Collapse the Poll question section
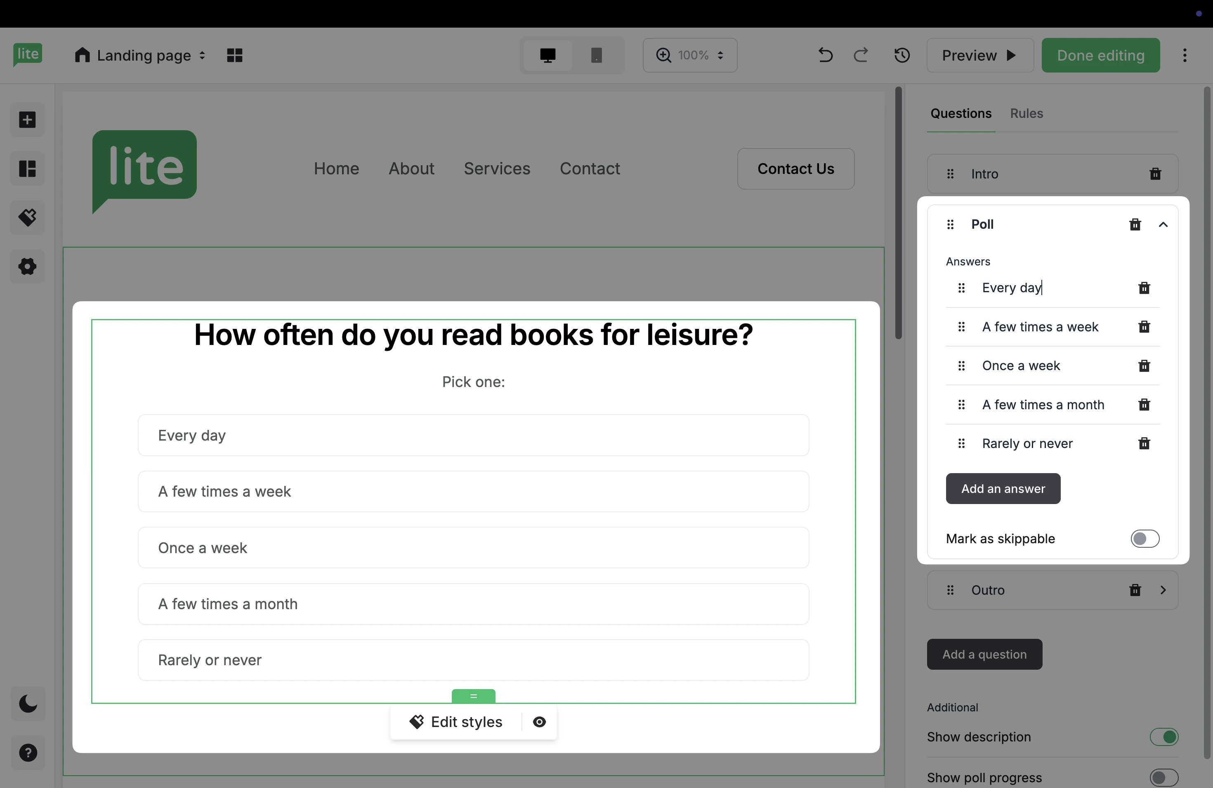The width and height of the screenshot is (1213, 788). click(x=1163, y=225)
